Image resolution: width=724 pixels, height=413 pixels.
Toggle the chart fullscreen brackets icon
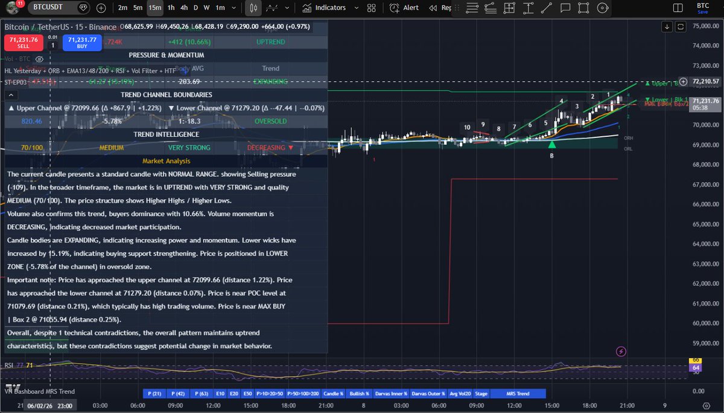[681, 27]
